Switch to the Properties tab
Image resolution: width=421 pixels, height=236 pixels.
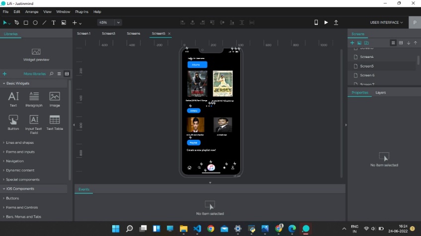click(360, 93)
